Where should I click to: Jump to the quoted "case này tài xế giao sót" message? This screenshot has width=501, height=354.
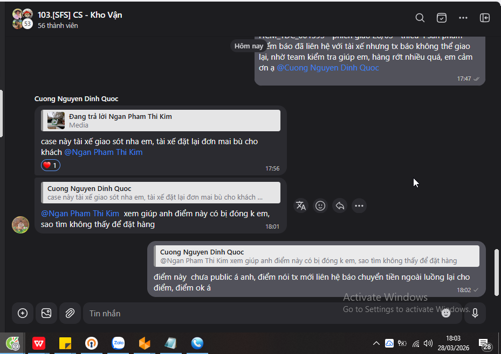(x=161, y=193)
